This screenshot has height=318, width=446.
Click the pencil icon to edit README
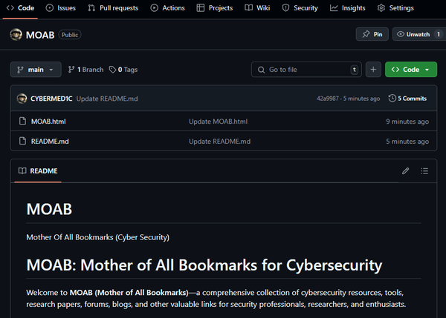point(405,170)
